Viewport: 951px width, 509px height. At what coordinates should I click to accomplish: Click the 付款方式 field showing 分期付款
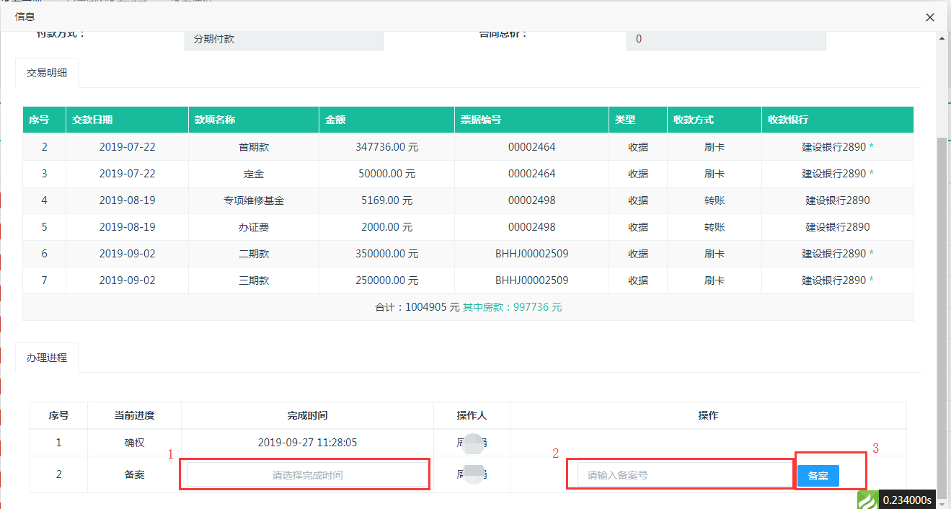[x=284, y=39]
